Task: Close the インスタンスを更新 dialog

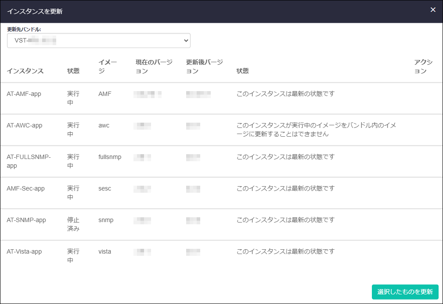Action: pyautogui.click(x=433, y=10)
